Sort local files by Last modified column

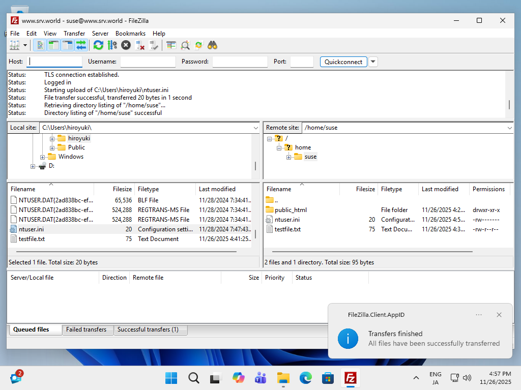pyautogui.click(x=217, y=189)
